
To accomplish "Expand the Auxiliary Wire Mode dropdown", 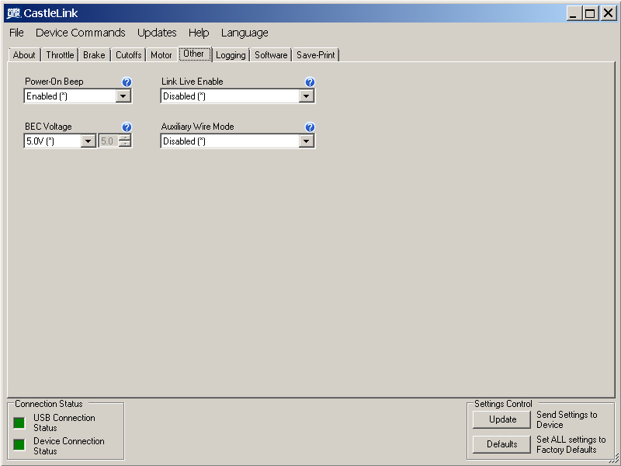I will point(306,141).
